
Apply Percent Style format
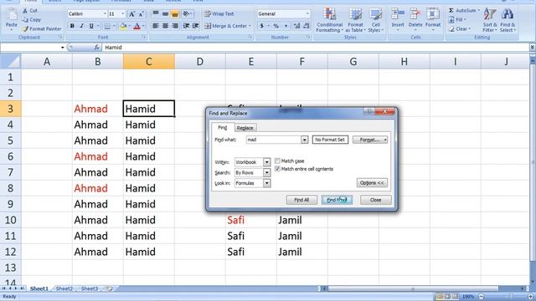(276, 26)
